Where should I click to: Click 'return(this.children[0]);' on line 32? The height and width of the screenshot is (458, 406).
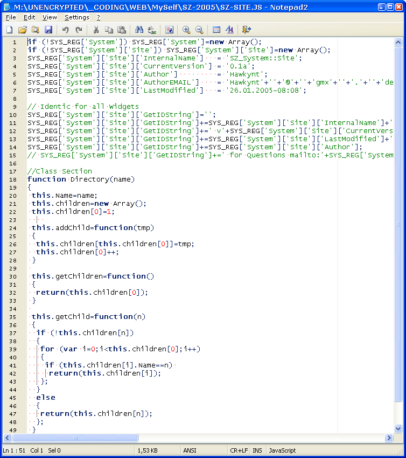(92, 293)
